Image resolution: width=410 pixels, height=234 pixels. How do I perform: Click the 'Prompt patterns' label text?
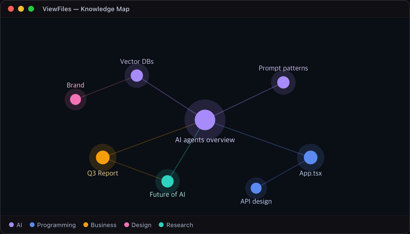283,68
